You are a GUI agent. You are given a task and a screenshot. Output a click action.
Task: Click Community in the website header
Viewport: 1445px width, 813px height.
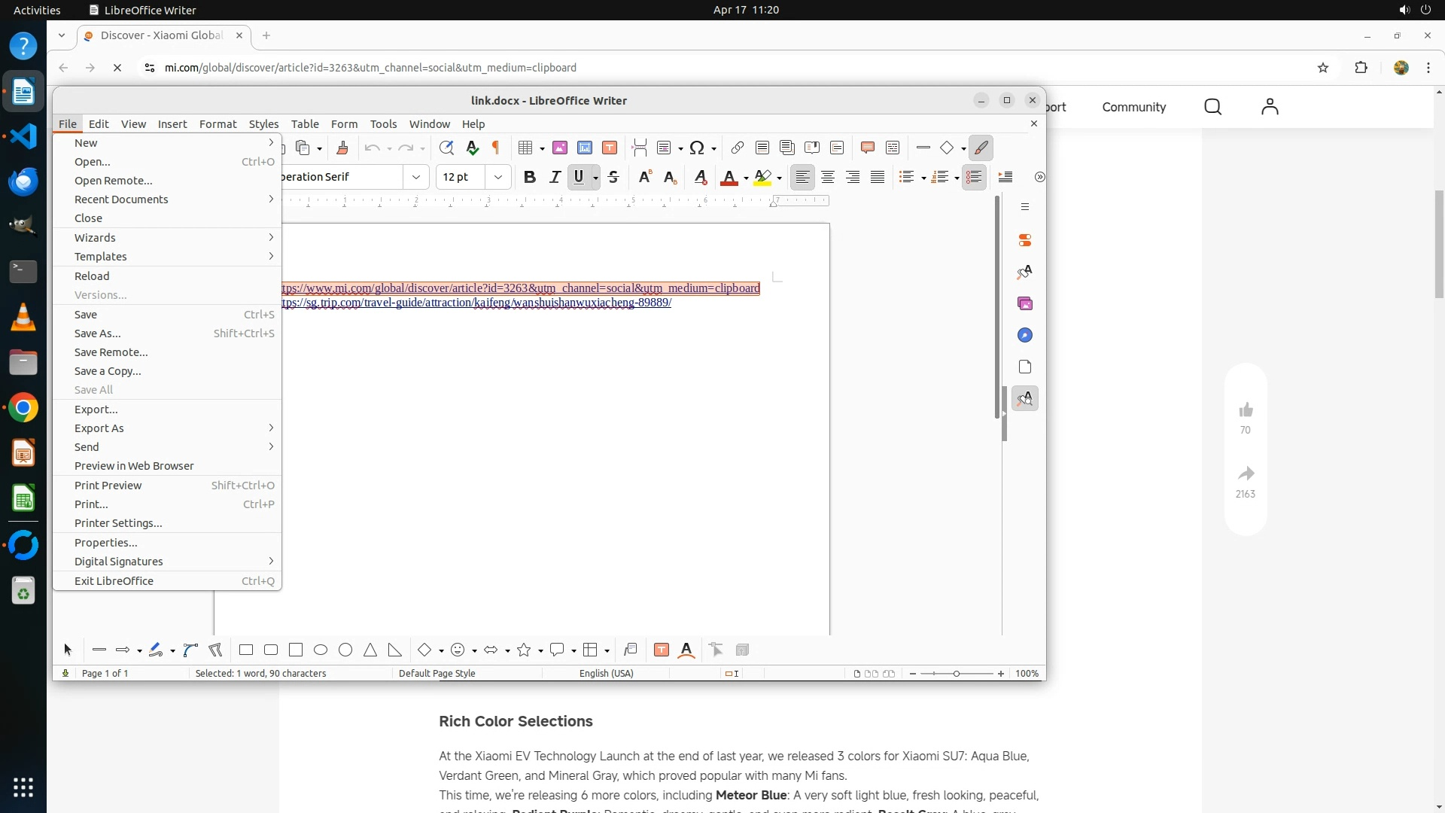(x=1133, y=107)
